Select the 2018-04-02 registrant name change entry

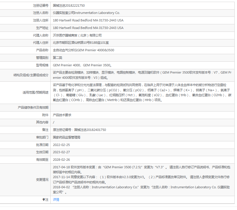(141, 189)
